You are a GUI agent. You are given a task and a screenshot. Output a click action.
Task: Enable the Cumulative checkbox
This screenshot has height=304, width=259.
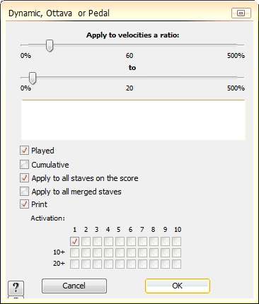pos(24,165)
